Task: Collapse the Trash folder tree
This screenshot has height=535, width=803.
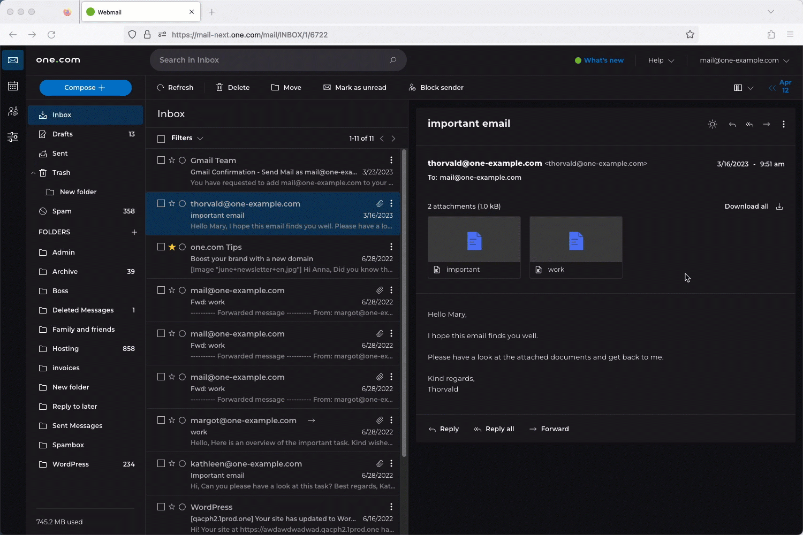Action: (33, 173)
